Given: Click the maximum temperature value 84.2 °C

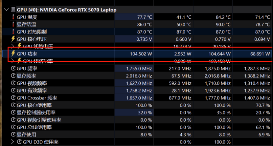Looking at the screenshot, I should pos(223,17).
